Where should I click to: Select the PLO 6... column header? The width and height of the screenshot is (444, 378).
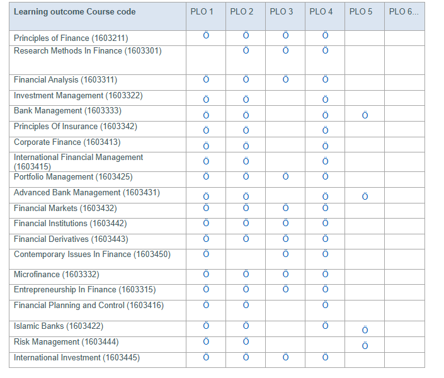[x=404, y=11]
